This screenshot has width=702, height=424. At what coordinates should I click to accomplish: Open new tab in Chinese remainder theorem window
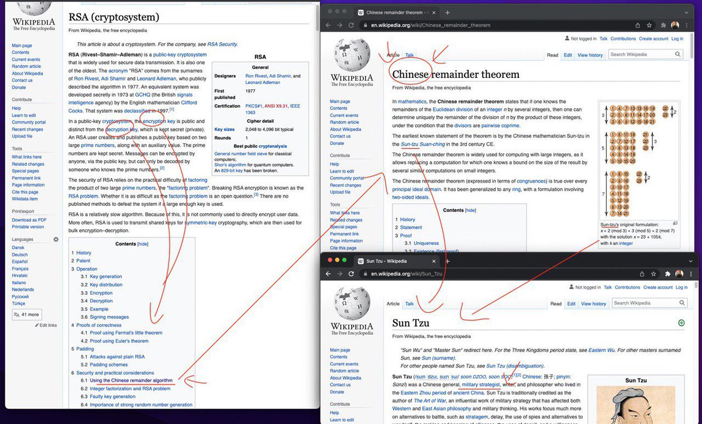[x=448, y=12]
